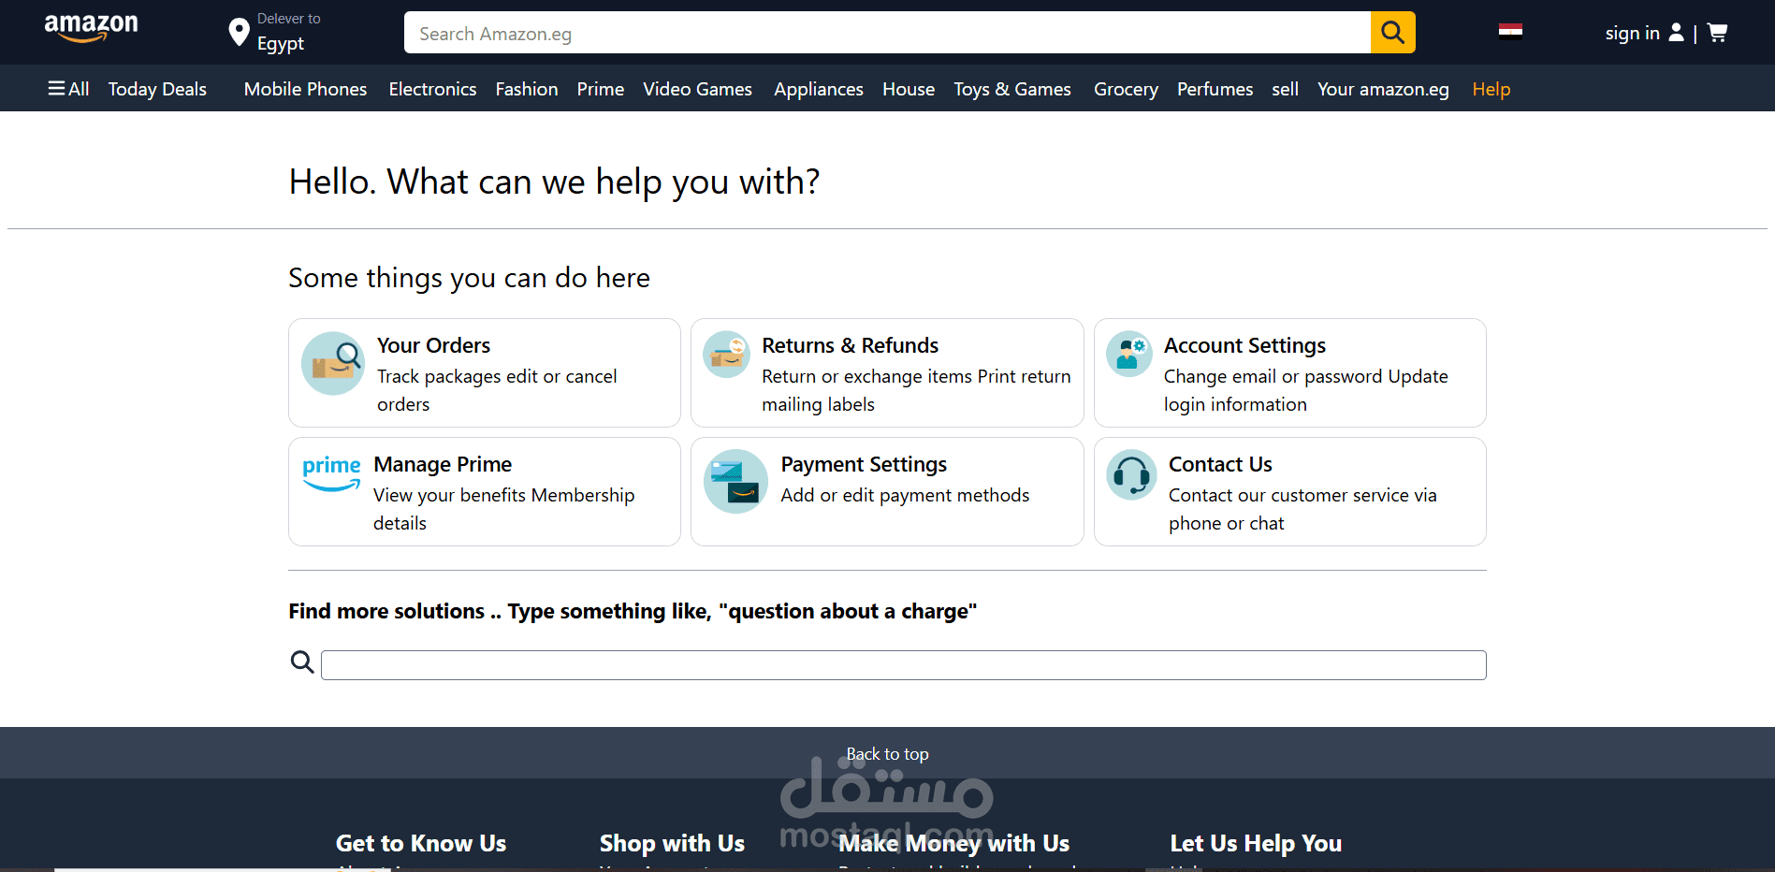The width and height of the screenshot is (1775, 872).
Task: Focus the Search Amazon.eg field
Action: coord(887,33)
